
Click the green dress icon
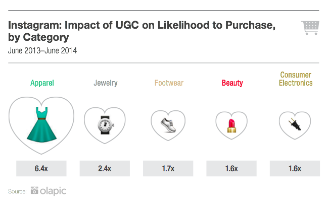click(42, 124)
